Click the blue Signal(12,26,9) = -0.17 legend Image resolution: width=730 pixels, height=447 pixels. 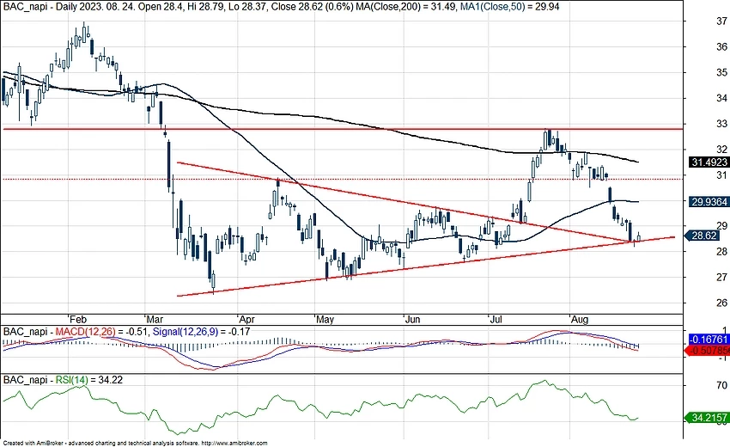click(x=201, y=332)
